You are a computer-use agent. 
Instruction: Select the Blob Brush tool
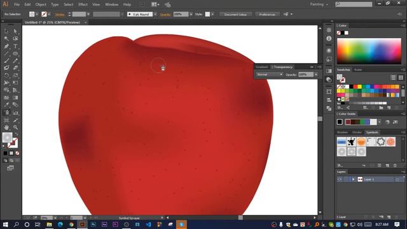(6, 68)
